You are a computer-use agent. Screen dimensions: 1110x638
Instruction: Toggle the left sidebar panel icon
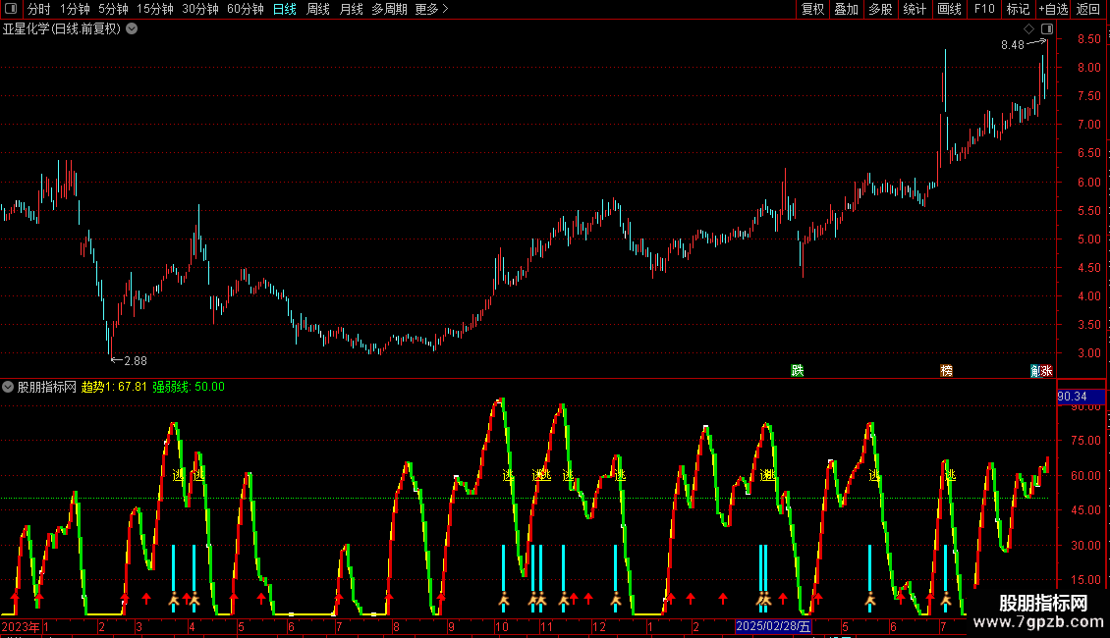(11, 9)
